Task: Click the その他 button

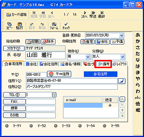Action: (x=14, y=115)
